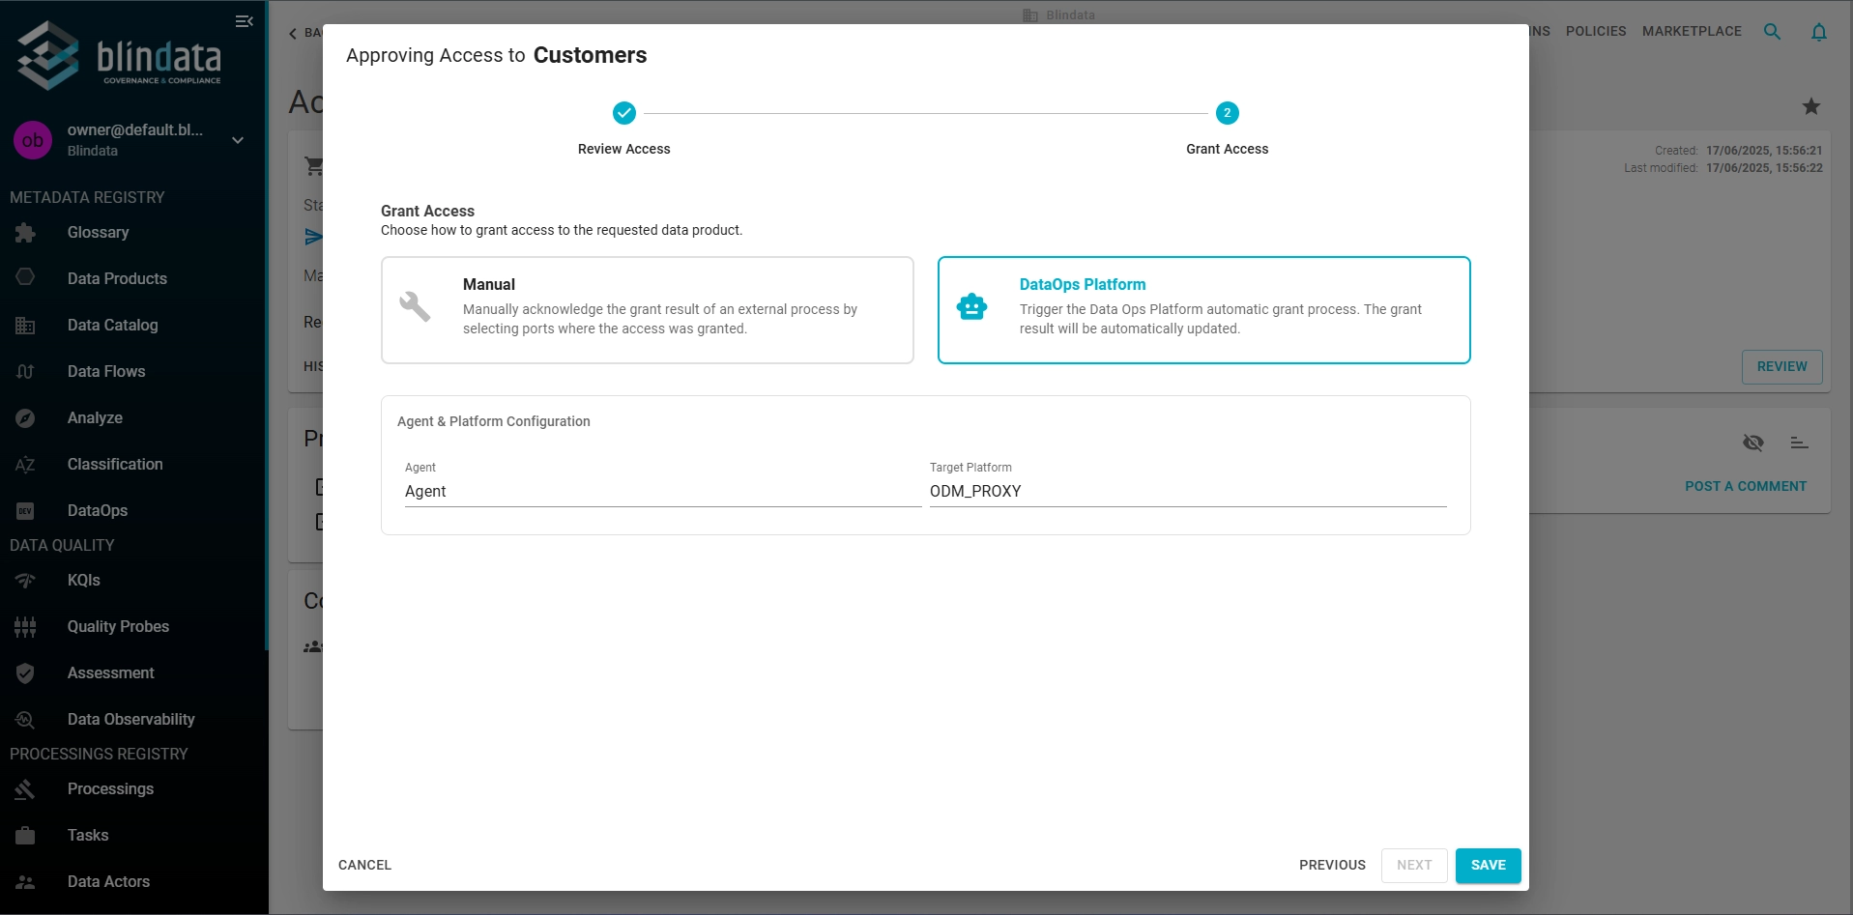Viewport: 1853px width, 915px height.
Task: Open the Target Platform field ODM_PROXY
Action: pyautogui.click(x=1188, y=492)
